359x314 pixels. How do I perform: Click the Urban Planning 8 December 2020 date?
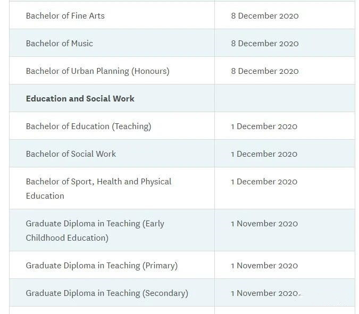(x=265, y=71)
